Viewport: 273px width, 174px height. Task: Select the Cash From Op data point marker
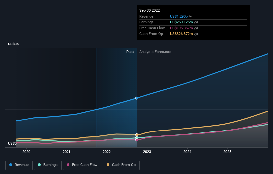click(137, 135)
